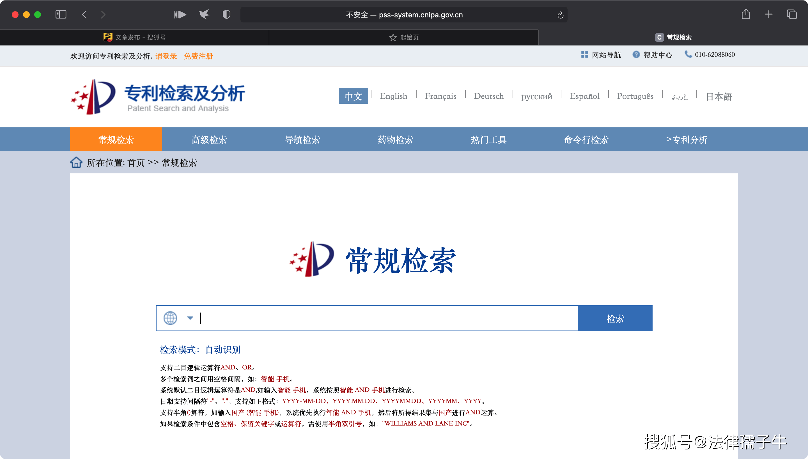Switch to the 高级检索 tab
This screenshot has height=459, width=808.
[209, 139]
